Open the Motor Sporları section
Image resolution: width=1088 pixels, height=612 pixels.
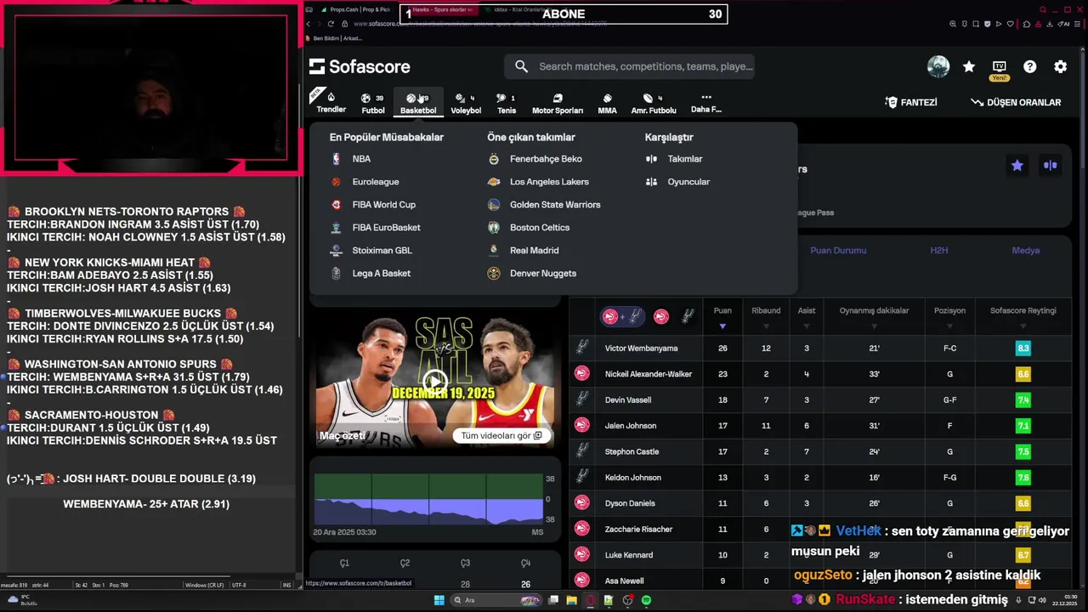(558, 104)
